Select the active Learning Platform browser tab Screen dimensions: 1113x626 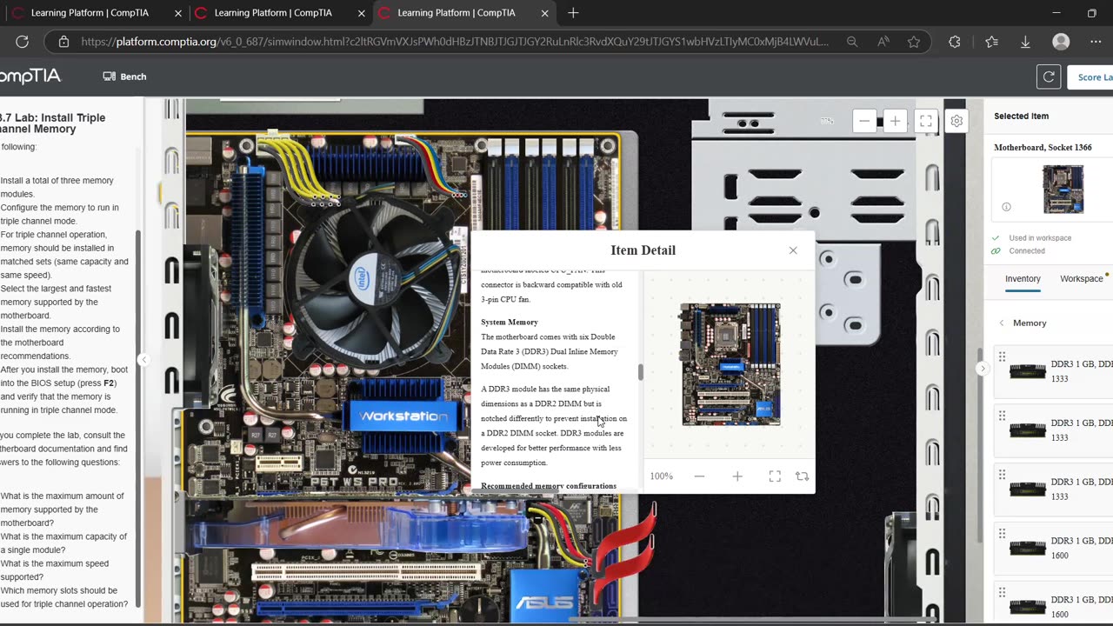466,13
